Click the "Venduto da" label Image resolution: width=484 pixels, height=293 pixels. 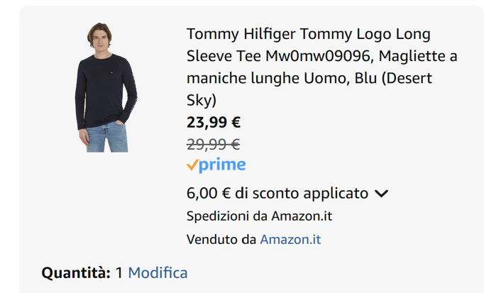pos(221,239)
